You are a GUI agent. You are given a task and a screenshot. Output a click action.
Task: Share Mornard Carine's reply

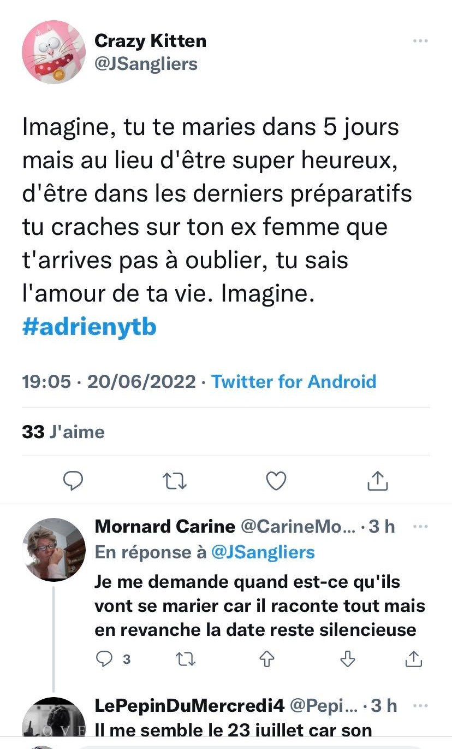414,659
